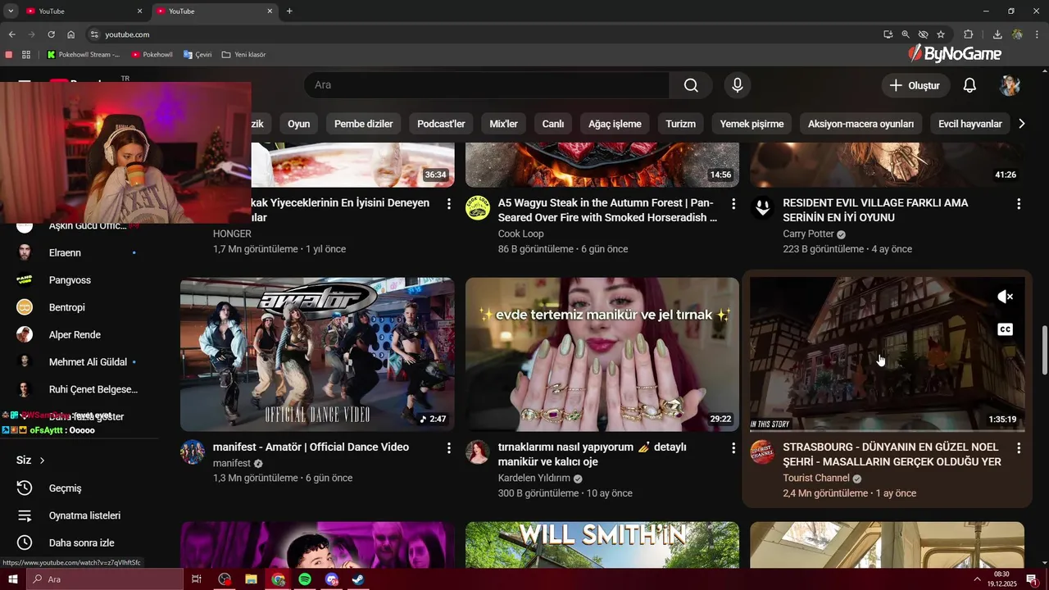
Task: Open the YouTube account avatar menu
Action: click(1010, 85)
